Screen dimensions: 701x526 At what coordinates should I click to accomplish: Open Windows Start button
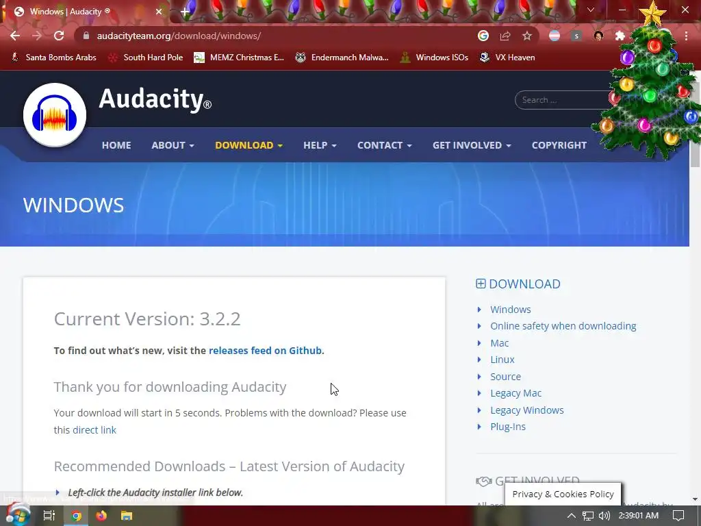[18, 515]
